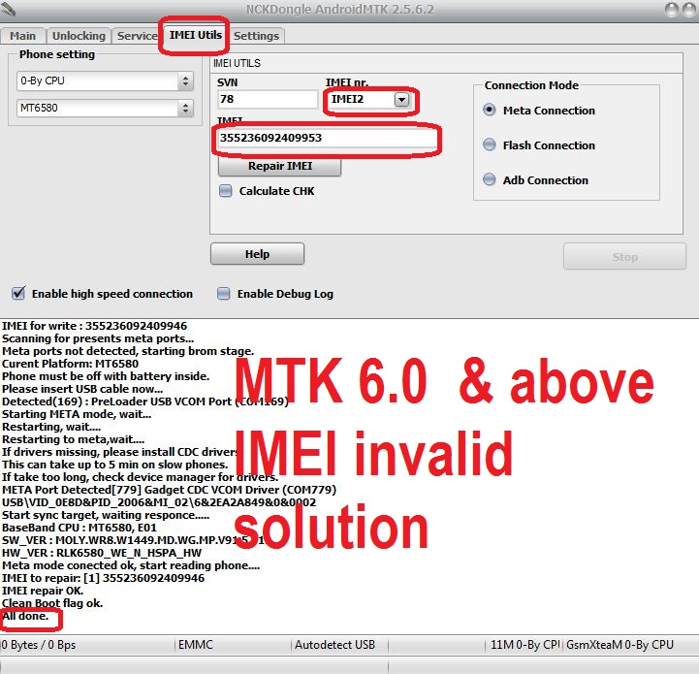Select Meta Connection radio button
The image size is (699, 674).
click(489, 110)
